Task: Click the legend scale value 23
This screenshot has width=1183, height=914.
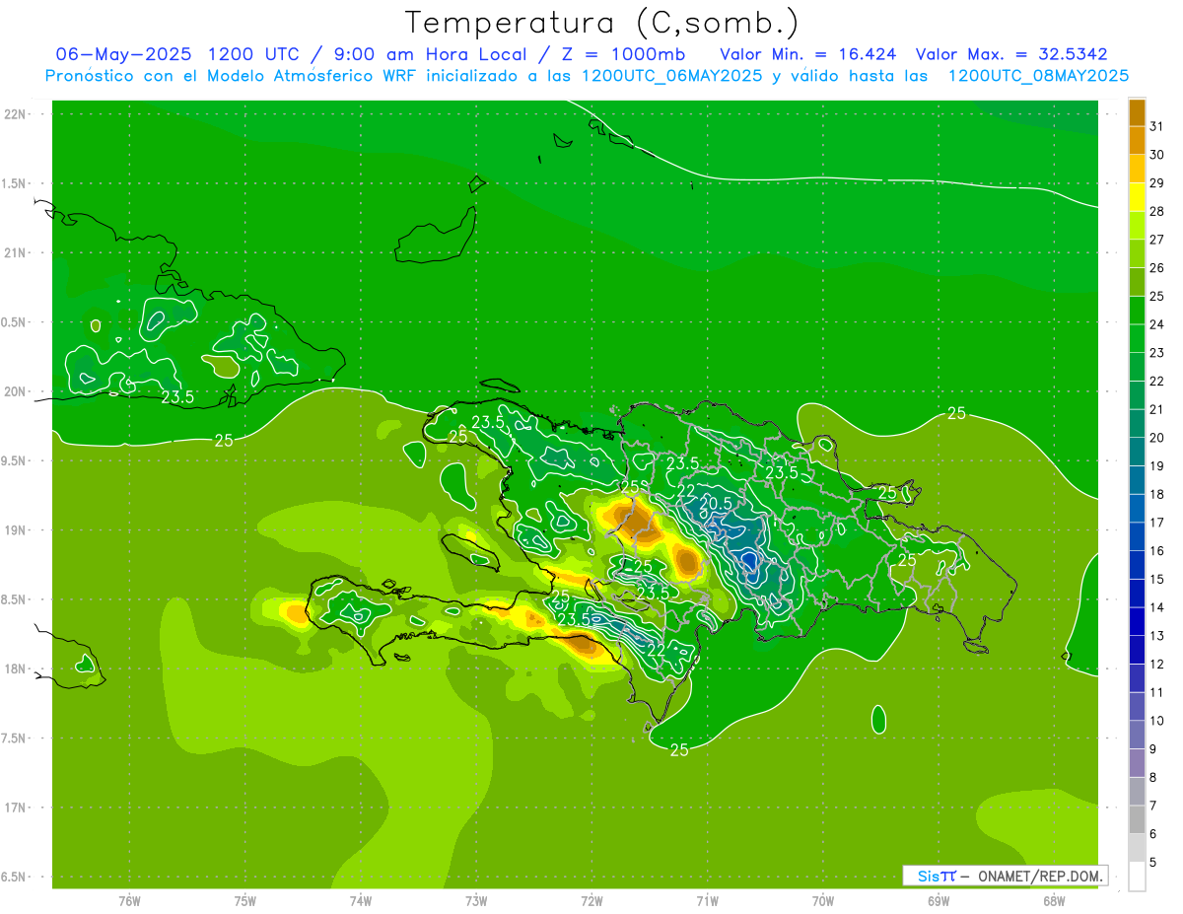Action: [1156, 353]
